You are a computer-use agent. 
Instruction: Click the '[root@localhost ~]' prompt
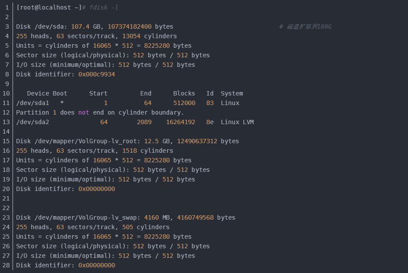tap(49, 7)
